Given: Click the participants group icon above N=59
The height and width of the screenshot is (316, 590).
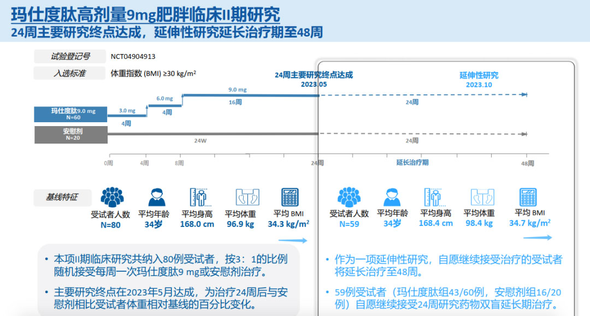Looking at the screenshot, I should (349, 197).
